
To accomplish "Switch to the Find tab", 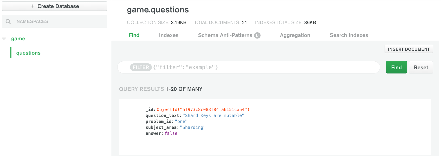I will coord(134,35).
